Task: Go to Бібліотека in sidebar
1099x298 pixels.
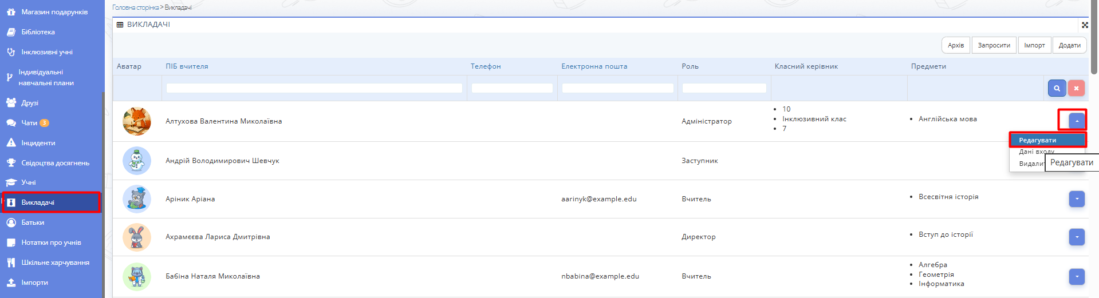Action: [x=38, y=32]
